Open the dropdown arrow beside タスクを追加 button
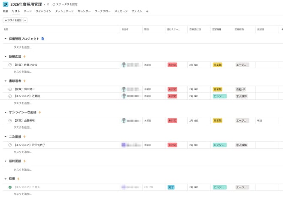This screenshot has width=283, height=199. point(25,20)
